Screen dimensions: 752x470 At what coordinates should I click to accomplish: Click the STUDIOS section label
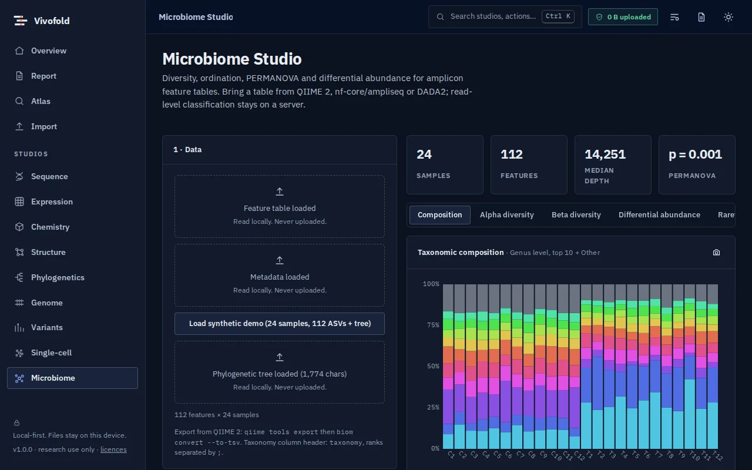pos(31,154)
